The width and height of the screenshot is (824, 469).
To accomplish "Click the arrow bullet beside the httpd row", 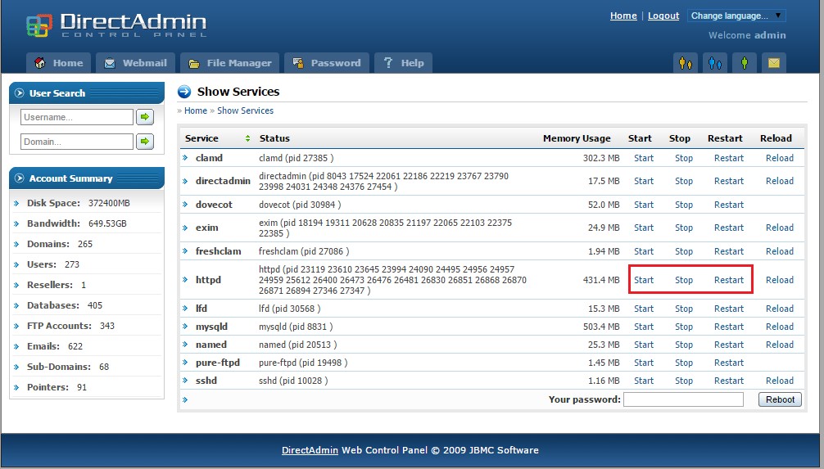I will [185, 279].
